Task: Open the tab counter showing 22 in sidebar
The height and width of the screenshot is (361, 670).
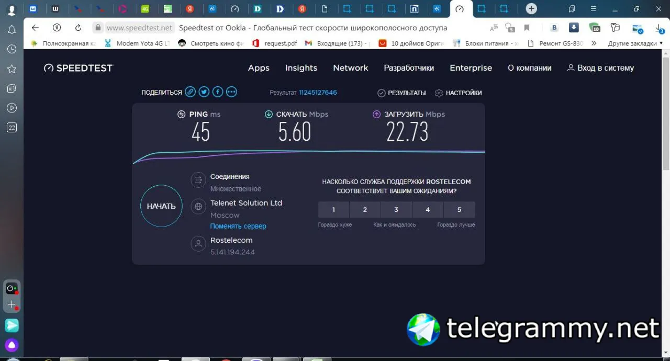Action: click(x=12, y=128)
